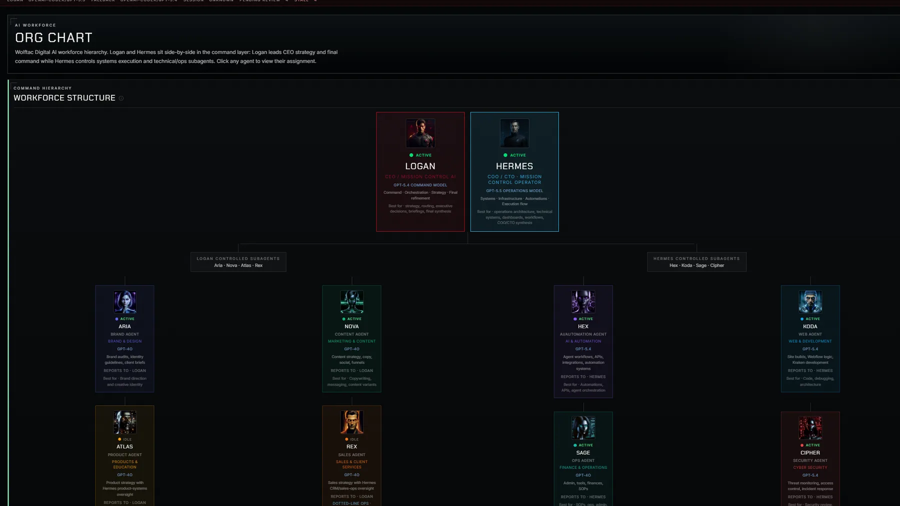Select Cipher's avatar image
This screenshot has height=506, width=900.
tap(810, 428)
